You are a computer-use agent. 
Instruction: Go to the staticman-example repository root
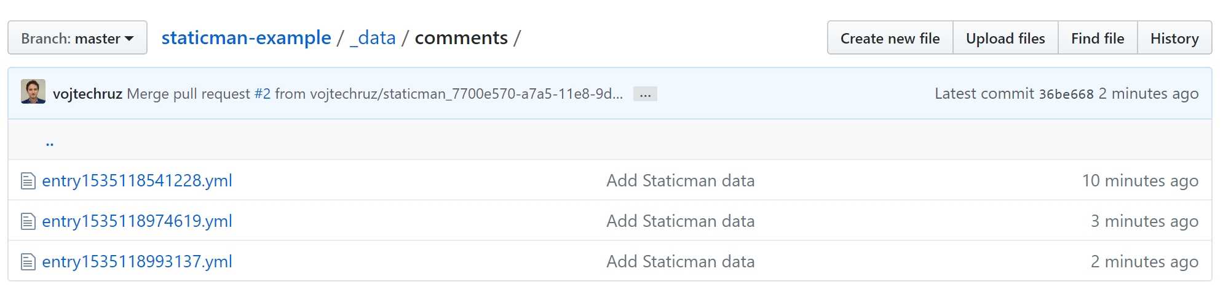pos(246,38)
